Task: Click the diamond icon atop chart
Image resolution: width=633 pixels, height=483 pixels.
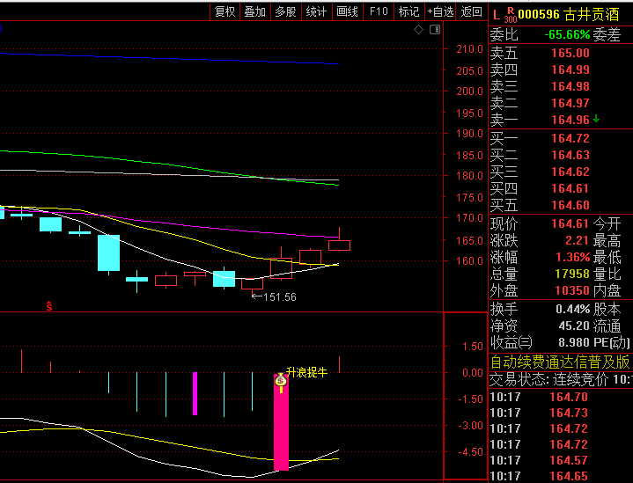Action: click(419, 29)
